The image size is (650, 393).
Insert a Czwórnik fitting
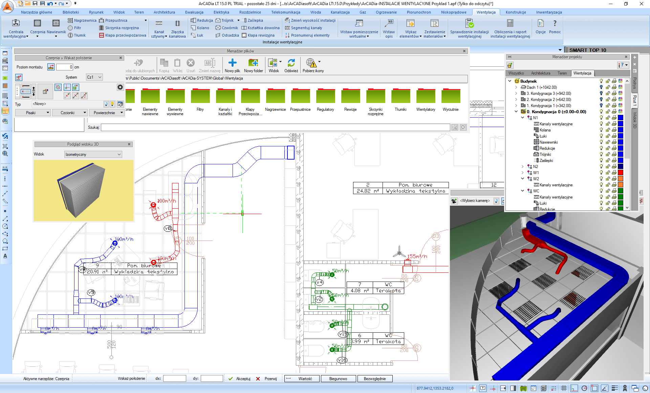pos(227,28)
